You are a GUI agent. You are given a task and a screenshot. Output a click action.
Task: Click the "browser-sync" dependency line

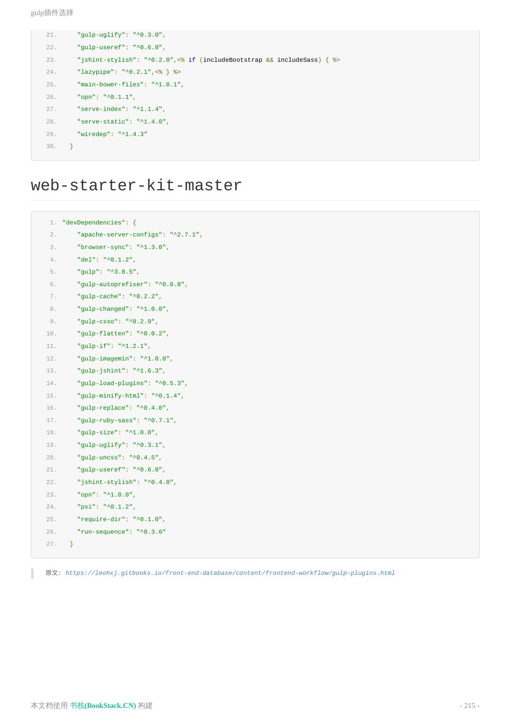tap(104, 247)
